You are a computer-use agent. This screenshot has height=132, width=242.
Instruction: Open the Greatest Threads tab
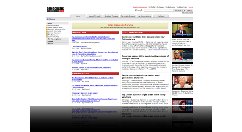[111, 16]
